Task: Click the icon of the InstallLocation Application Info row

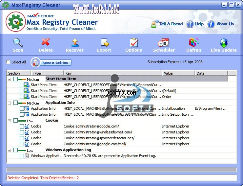Action: pyautogui.click(x=27, y=108)
